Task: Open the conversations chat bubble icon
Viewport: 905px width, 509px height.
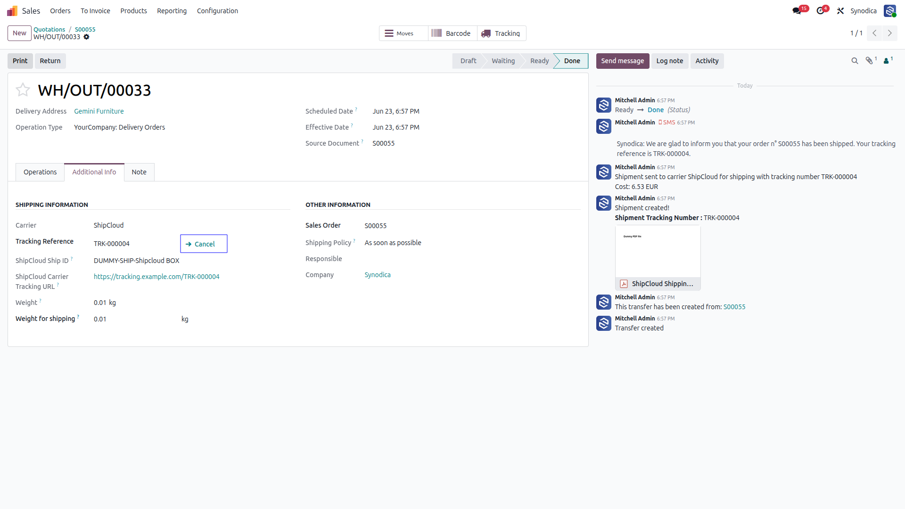Action: coord(797,11)
